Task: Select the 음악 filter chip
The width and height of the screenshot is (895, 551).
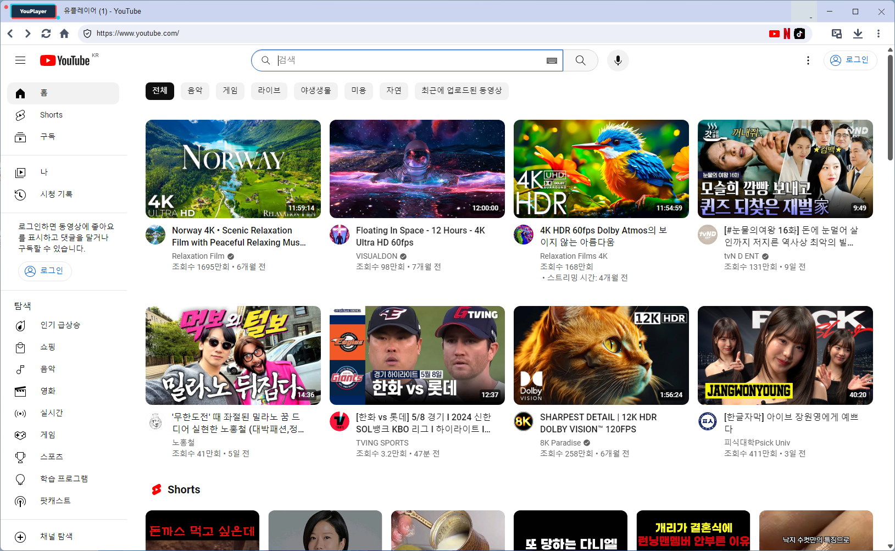Action: (195, 91)
